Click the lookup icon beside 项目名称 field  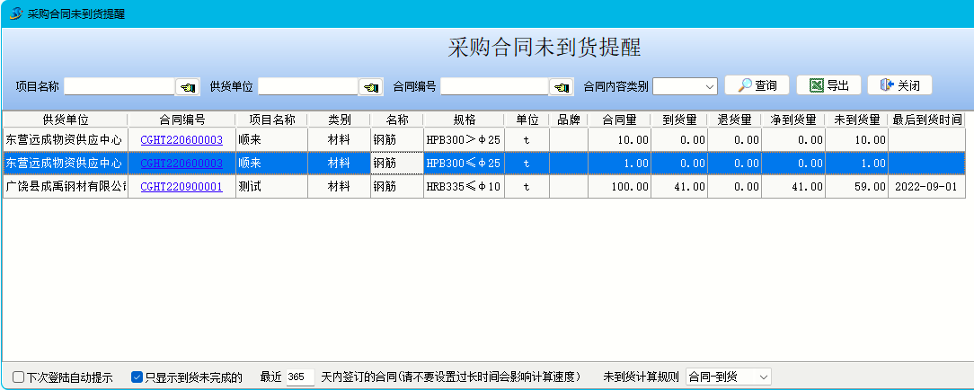coord(188,87)
